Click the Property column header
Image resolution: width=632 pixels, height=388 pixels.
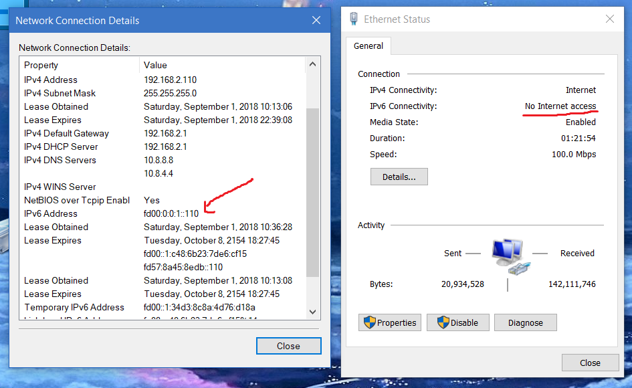point(41,65)
